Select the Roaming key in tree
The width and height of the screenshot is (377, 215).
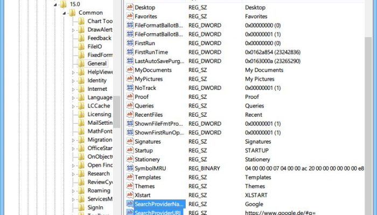tap(99, 190)
